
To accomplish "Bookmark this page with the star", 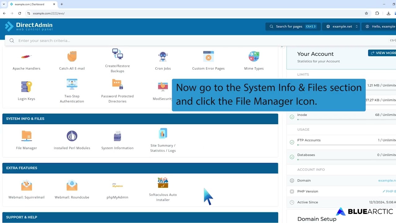I will pos(366,13).
